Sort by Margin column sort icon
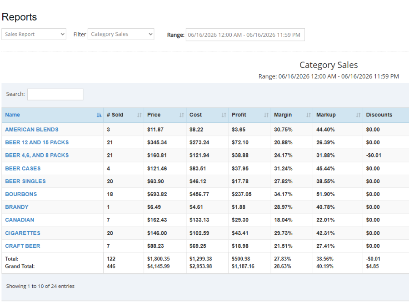 [x=308, y=115]
